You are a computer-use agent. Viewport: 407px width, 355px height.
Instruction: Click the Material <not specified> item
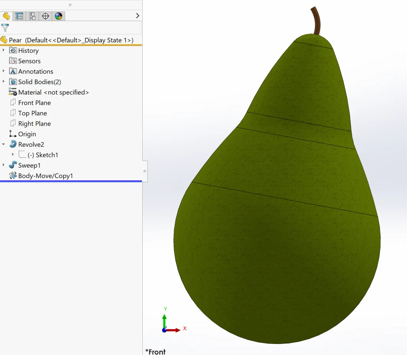[x=53, y=92]
